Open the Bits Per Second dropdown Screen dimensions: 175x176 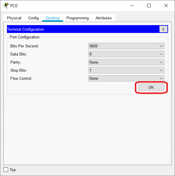point(126,46)
